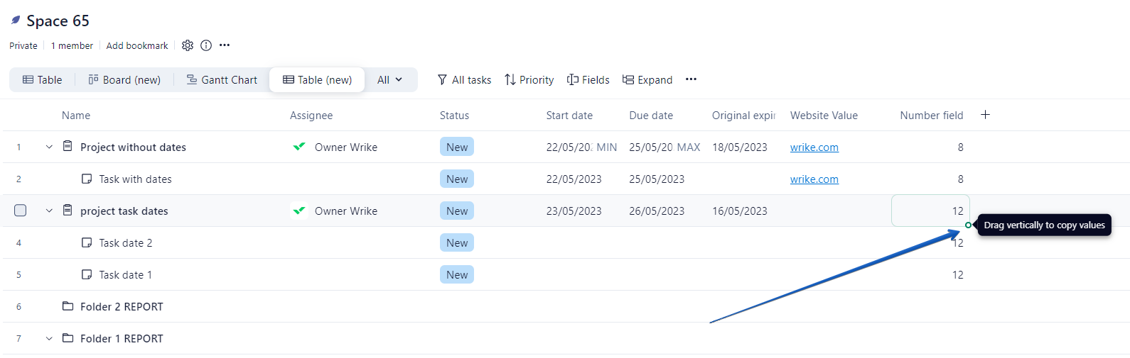Click the New status badge for Task date 1
Screen dimensions: 1130x358
click(456, 275)
